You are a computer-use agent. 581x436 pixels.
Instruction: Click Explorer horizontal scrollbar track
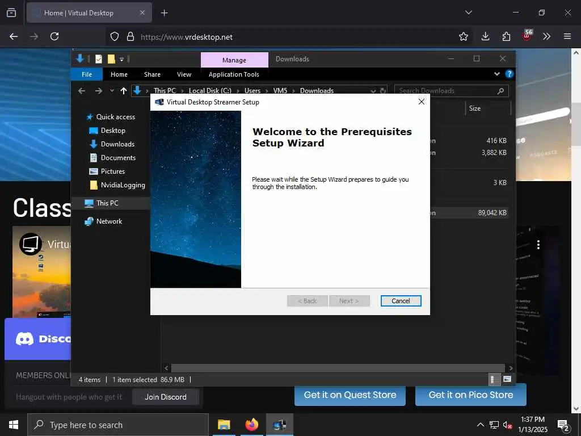pyautogui.click(x=338, y=368)
